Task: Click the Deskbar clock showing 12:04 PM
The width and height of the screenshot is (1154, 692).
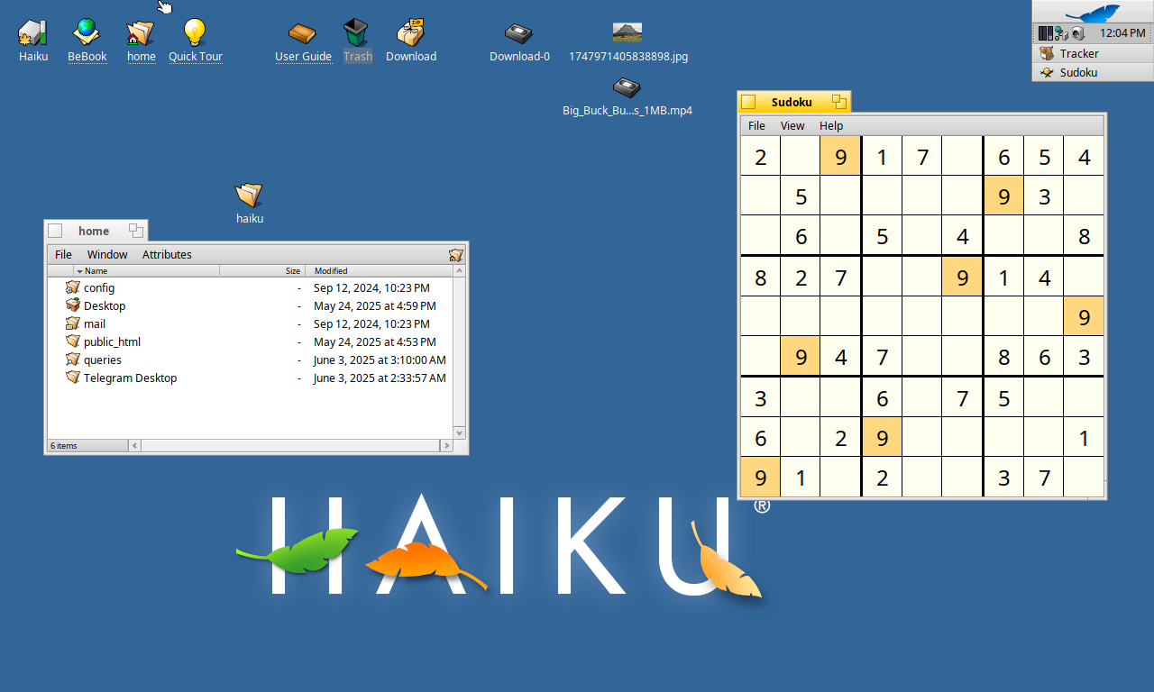Action: [x=1122, y=33]
